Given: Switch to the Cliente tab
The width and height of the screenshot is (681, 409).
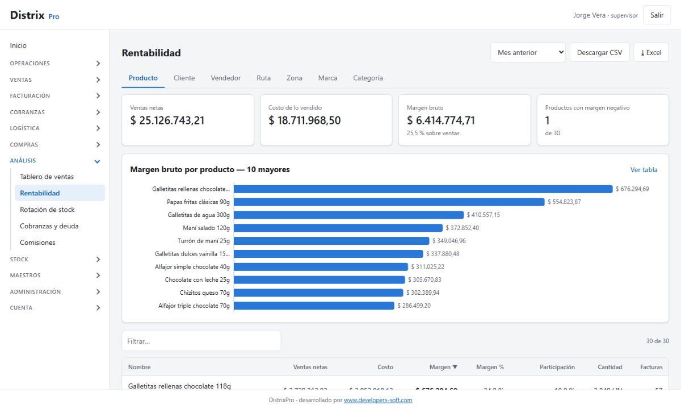Looking at the screenshot, I should click(x=184, y=78).
